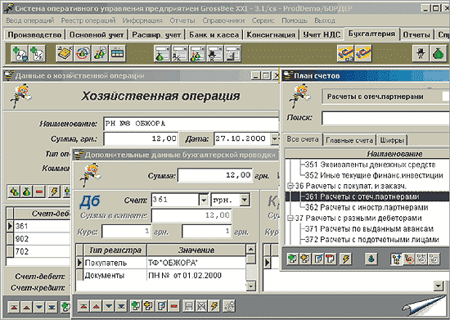Select 351 Эквиваленты денежных средств in tree
450x320 pixels.
pyautogui.click(x=370, y=165)
